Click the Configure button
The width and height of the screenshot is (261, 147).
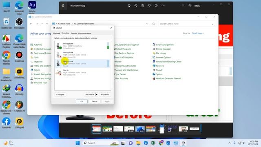tap(60, 94)
